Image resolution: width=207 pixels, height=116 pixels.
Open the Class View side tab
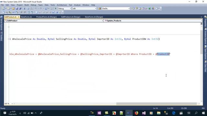205,66
